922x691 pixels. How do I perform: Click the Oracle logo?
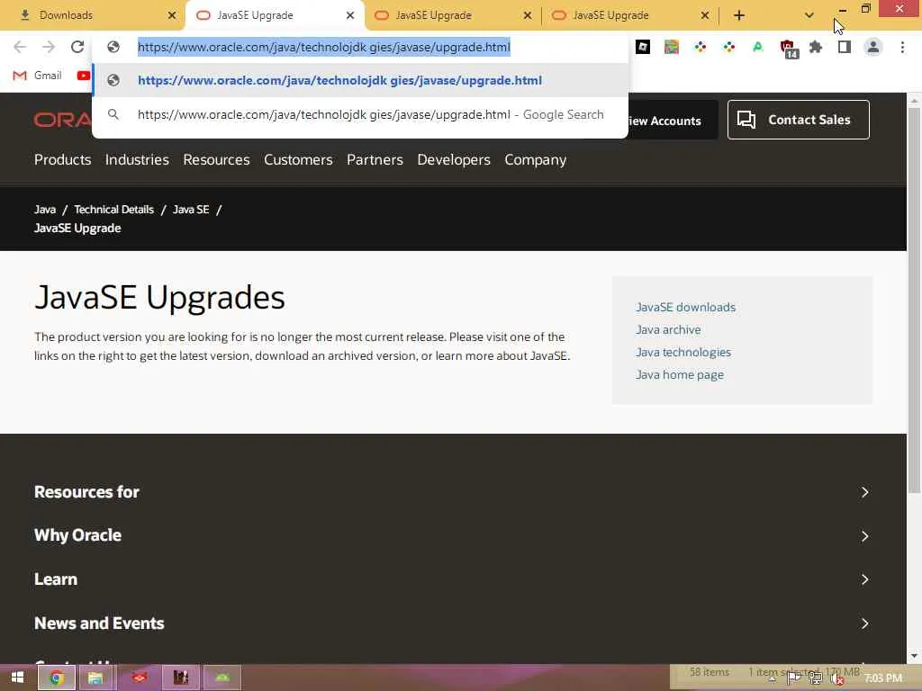pos(62,120)
